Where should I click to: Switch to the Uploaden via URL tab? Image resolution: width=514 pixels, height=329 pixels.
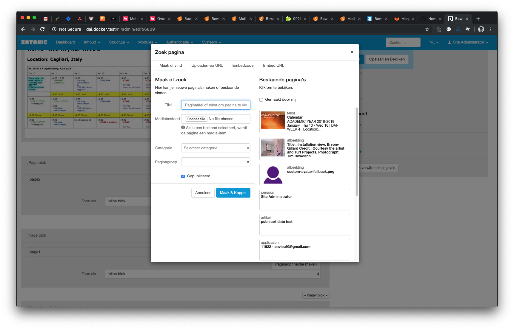[207, 66]
